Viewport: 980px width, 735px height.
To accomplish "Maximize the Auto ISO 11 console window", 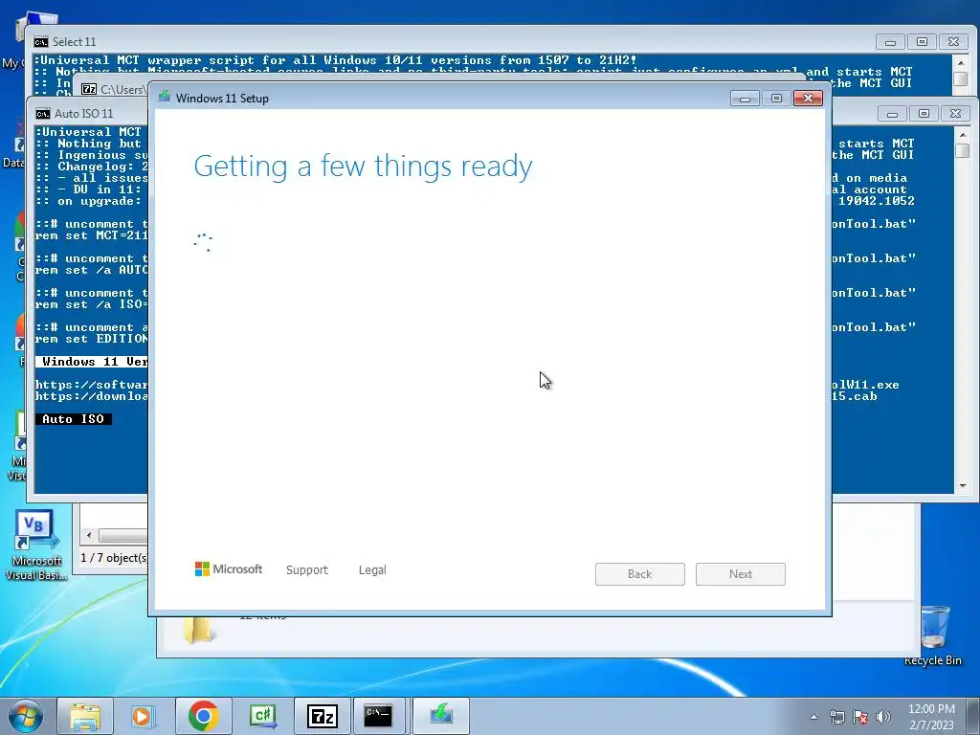I will tap(924, 114).
